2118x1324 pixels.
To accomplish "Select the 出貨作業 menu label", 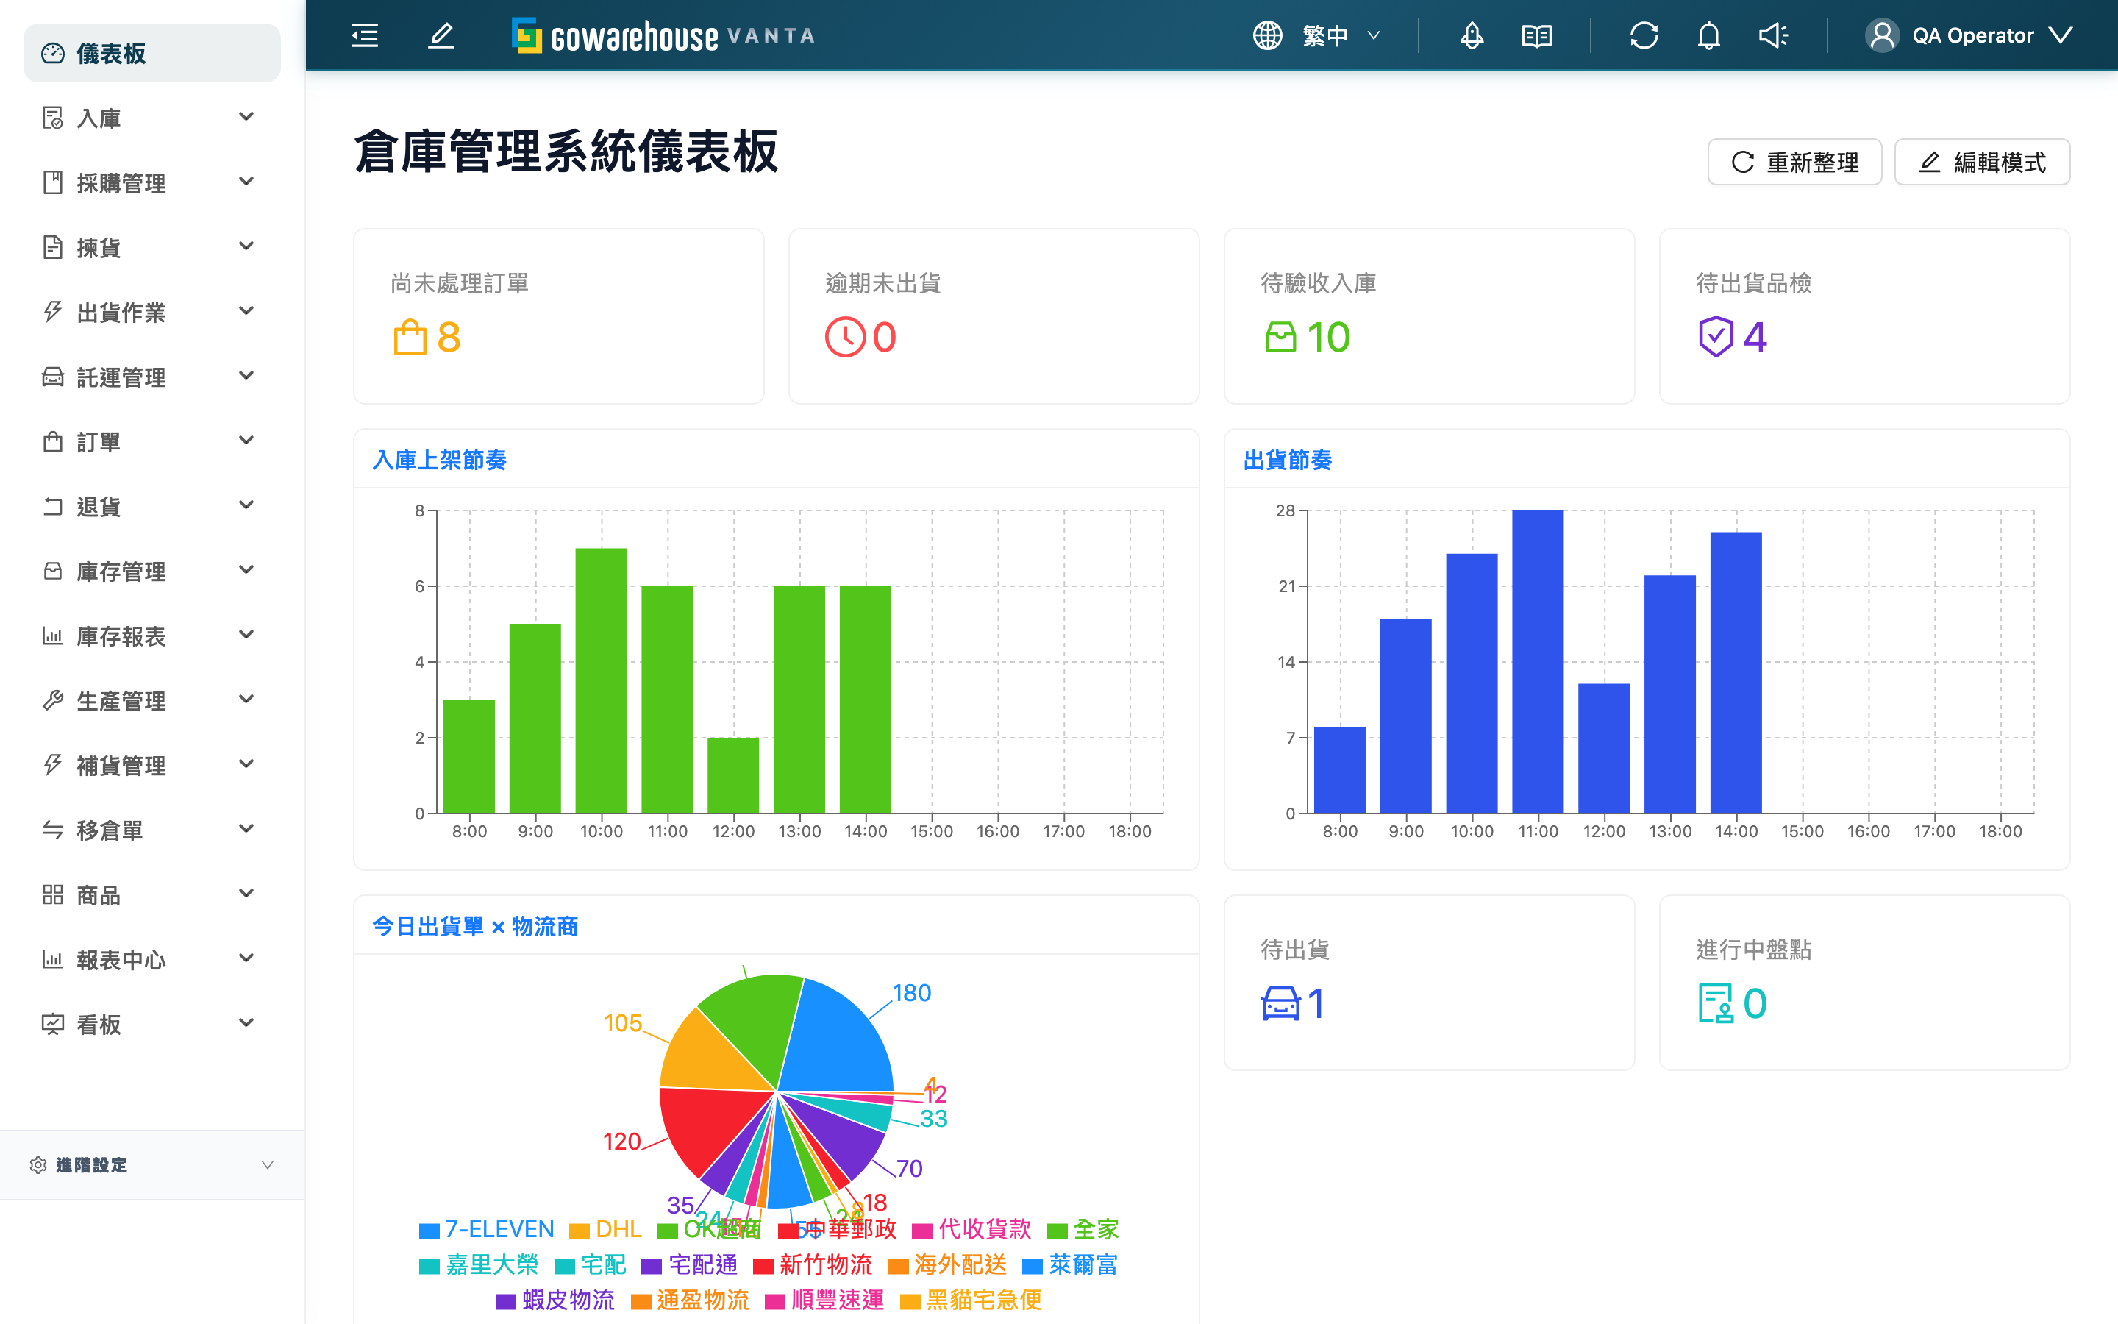I will point(121,313).
